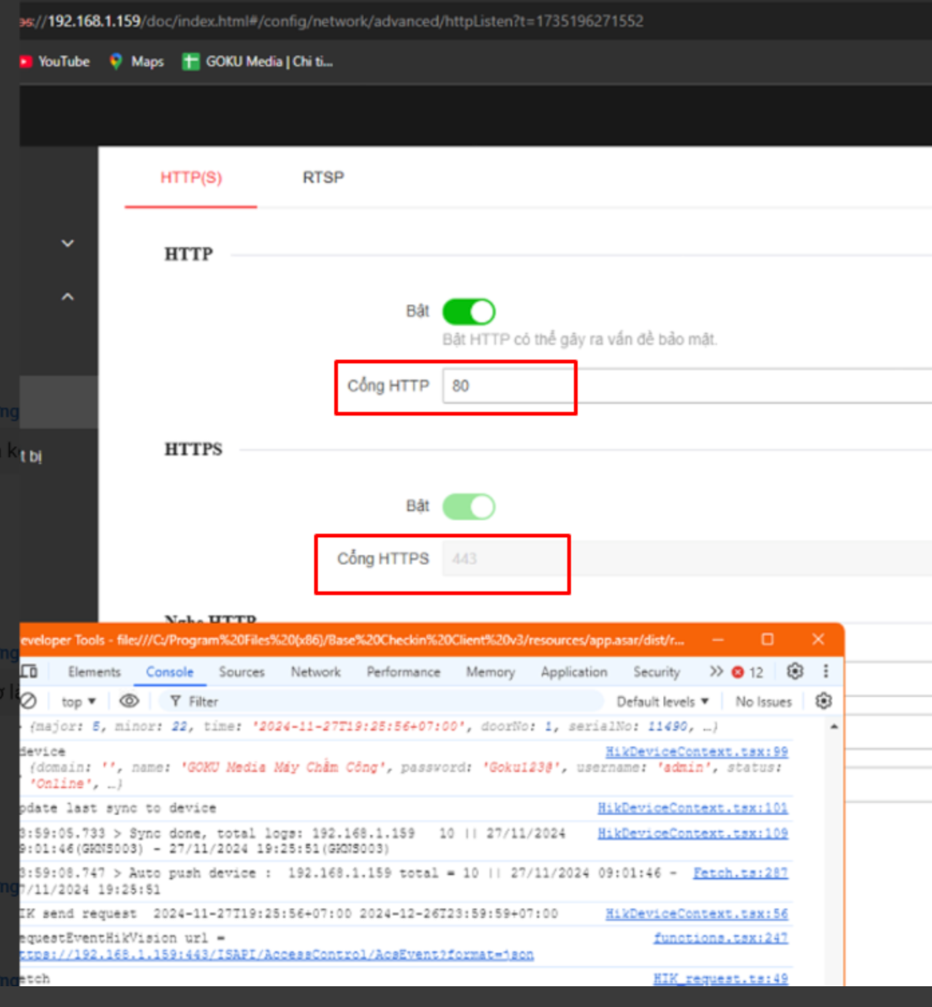Click the console Filter text box
This screenshot has width=932, height=1007.
click(388, 702)
